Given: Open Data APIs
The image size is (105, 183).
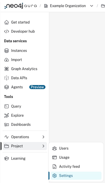Looking at the screenshot, I should pyautogui.click(x=25, y=78).
